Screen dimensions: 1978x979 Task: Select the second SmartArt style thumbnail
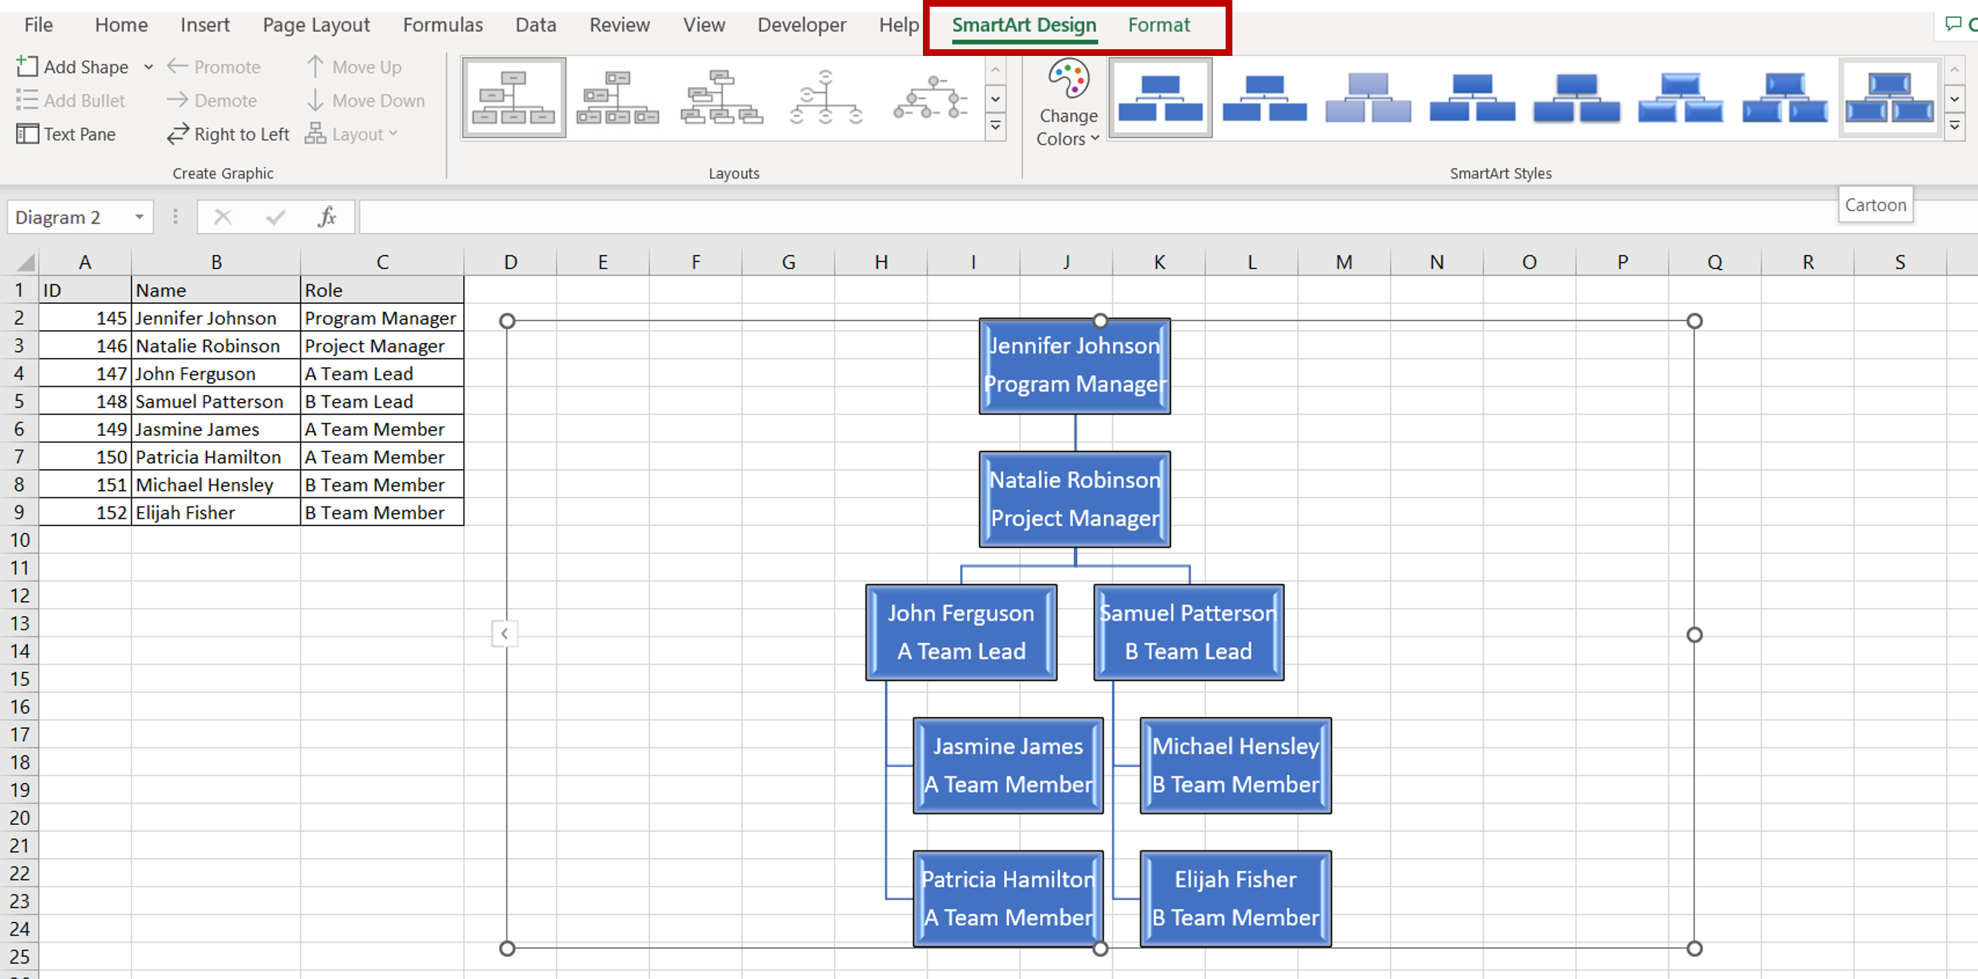click(1264, 98)
